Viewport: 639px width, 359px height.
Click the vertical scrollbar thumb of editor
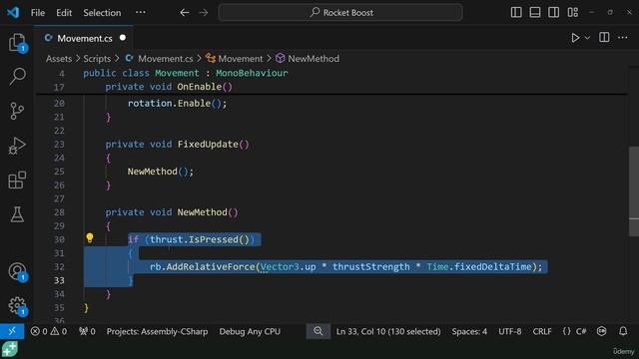(634, 191)
